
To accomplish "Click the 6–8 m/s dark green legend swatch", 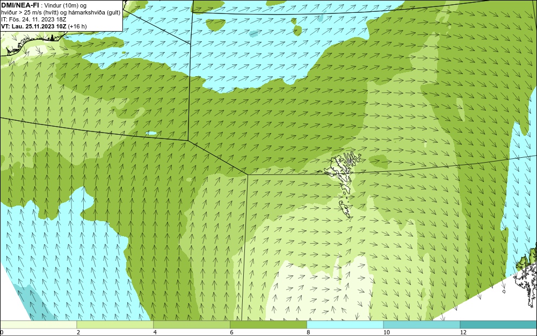I will click(268, 325).
